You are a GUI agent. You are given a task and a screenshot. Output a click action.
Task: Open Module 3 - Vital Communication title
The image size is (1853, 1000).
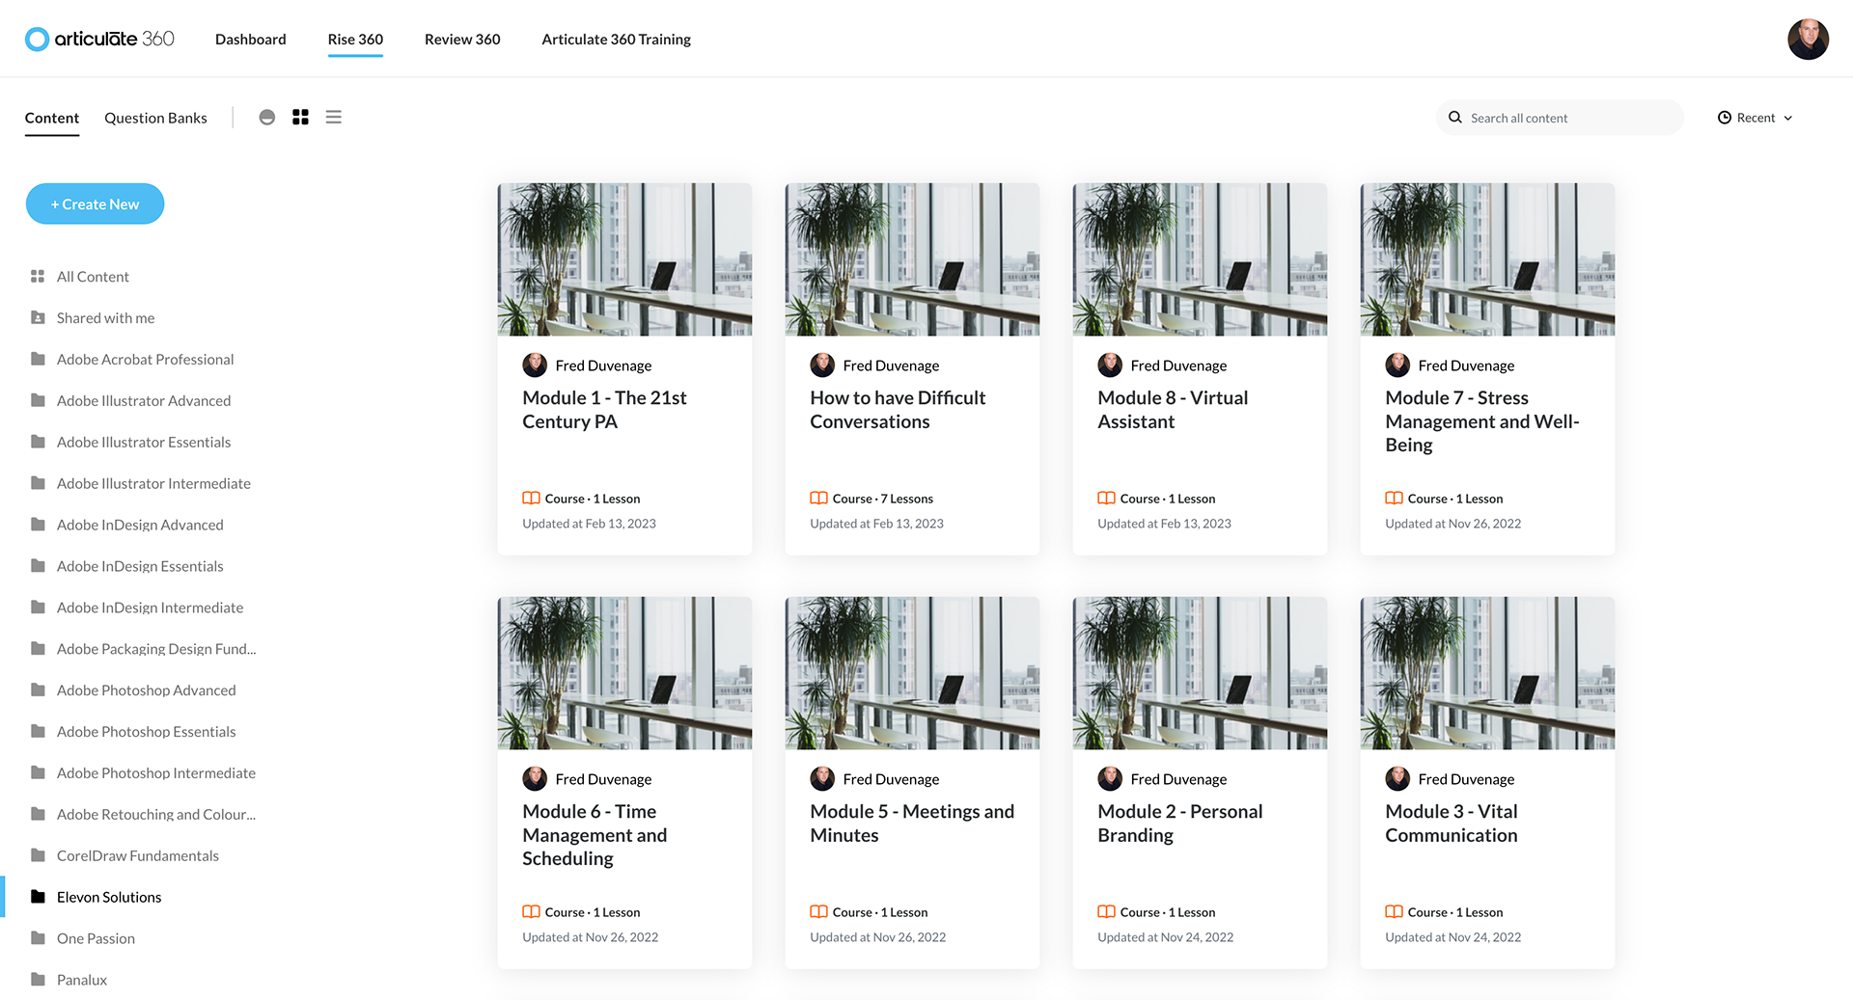pyautogui.click(x=1452, y=824)
